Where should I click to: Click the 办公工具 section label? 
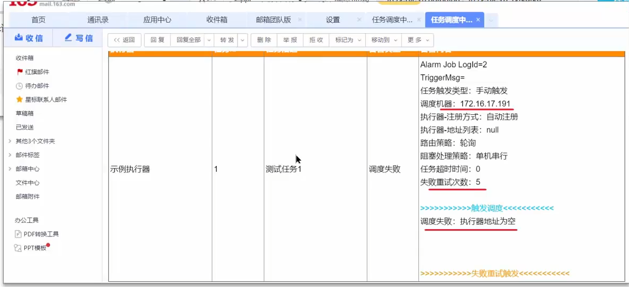point(26,220)
